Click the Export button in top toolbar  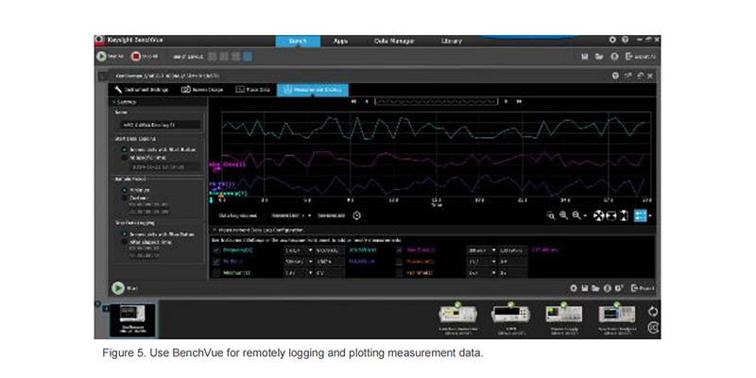pyautogui.click(x=641, y=57)
